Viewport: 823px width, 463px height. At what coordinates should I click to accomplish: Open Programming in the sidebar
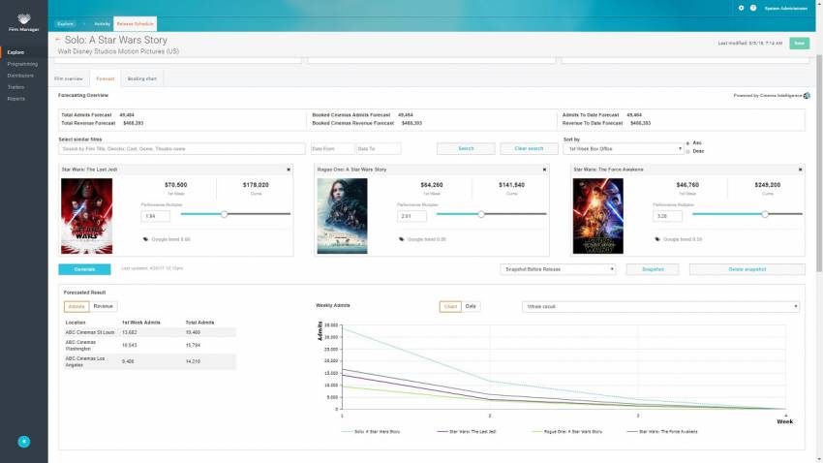point(24,64)
